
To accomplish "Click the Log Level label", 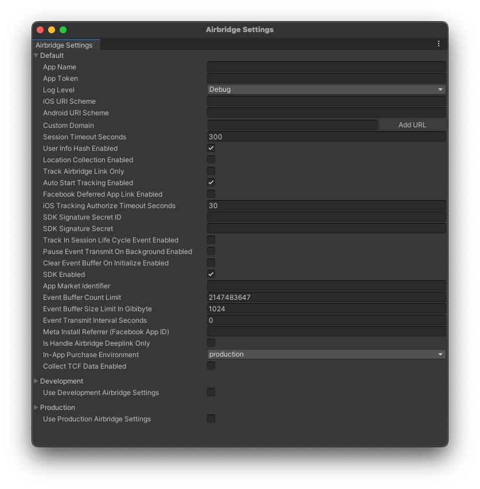I will (58, 90).
